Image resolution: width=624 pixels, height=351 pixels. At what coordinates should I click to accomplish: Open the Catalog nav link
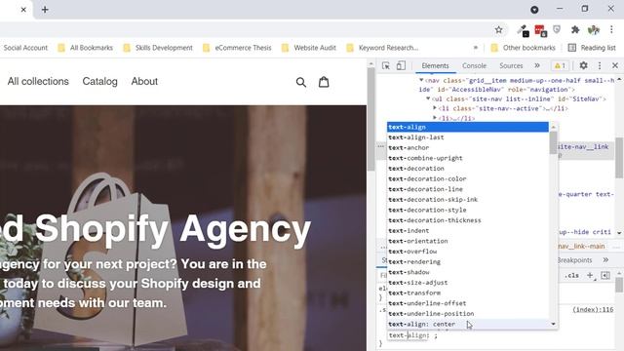click(x=99, y=81)
